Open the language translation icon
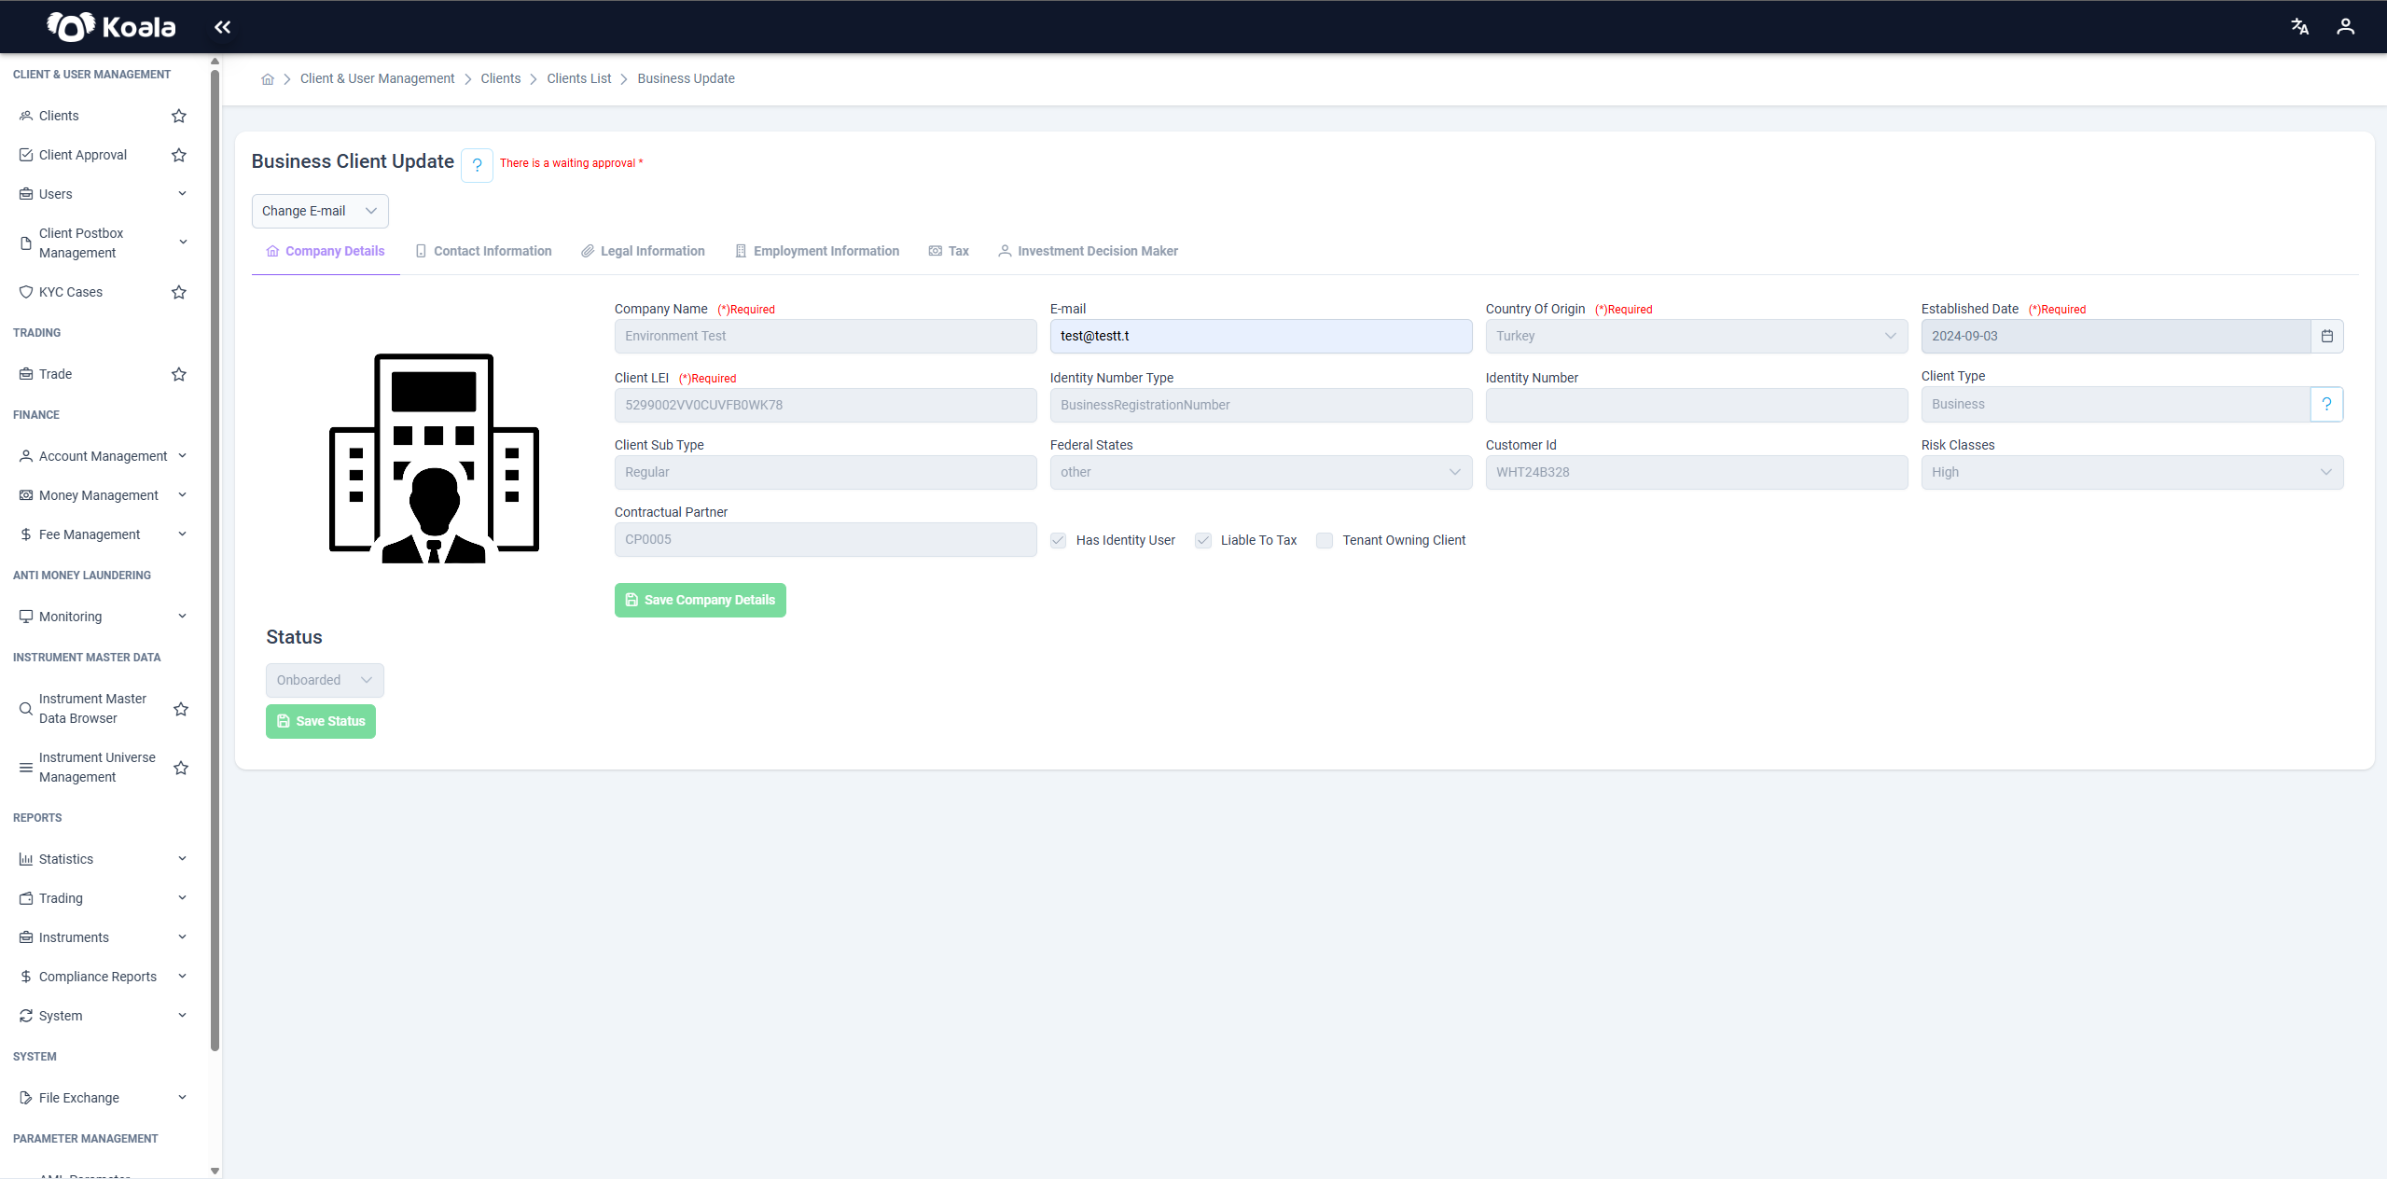The image size is (2387, 1179). pyautogui.click(x=2300, y=27)
